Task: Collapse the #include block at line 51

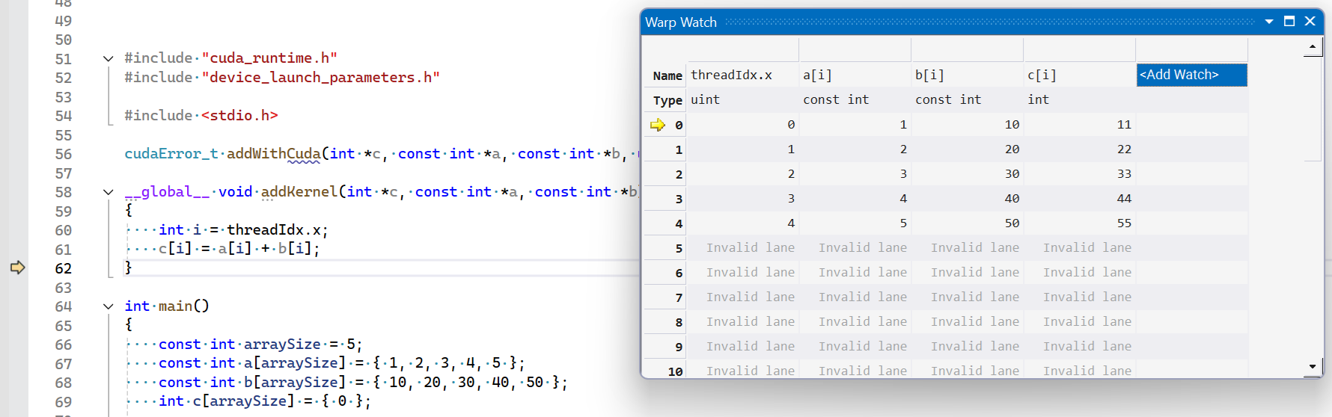Action: click(x=109, y=58)
